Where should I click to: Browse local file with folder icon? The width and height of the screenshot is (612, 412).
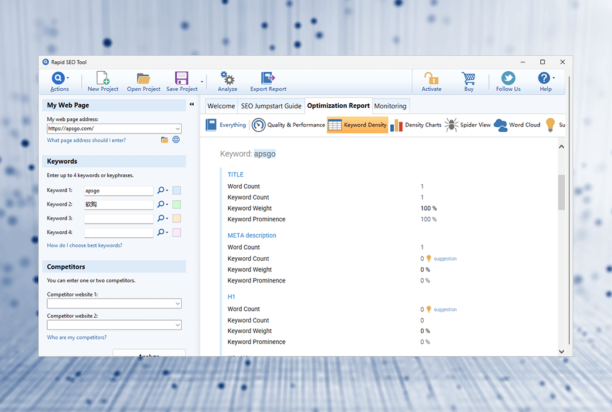point(164,140)
